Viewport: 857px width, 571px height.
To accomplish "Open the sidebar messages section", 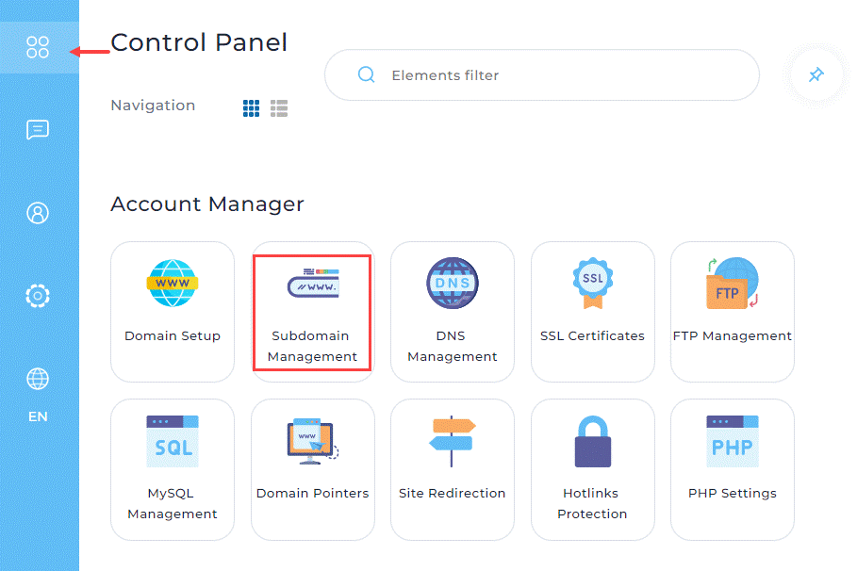I will [x=38, y=130].
